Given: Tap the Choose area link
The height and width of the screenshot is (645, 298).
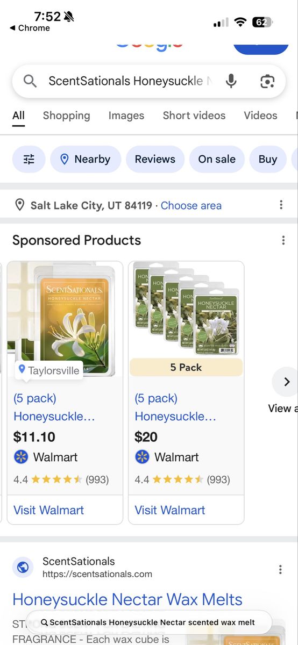Looking at the screenshot, I should [191, 205].
